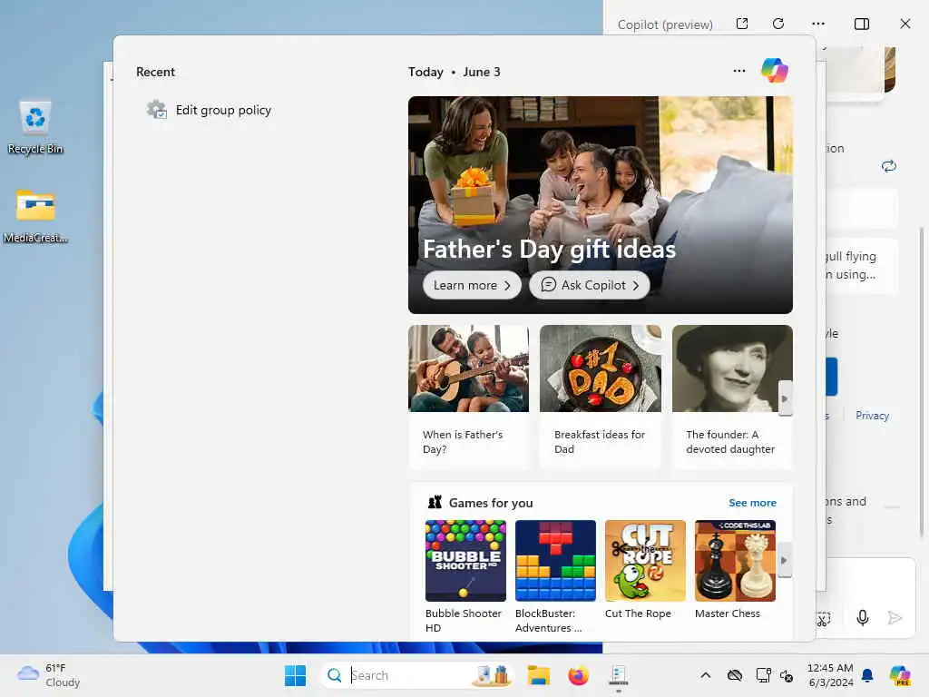Screen dimensions: 929x697
Task: Click the muted volume tray icon
Action: (787, 675)
